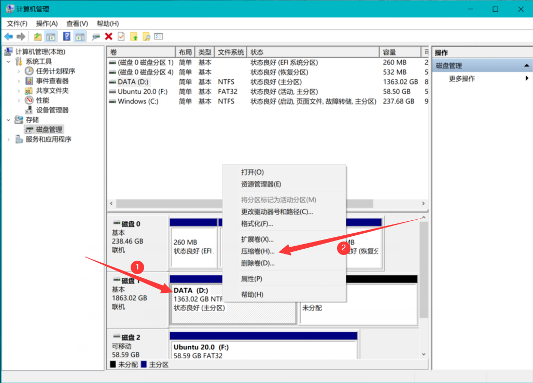The width and height of the screenshot is (533, 383).
Task: Click the Services and Applications icon in tree
Action: coord(19,139)
